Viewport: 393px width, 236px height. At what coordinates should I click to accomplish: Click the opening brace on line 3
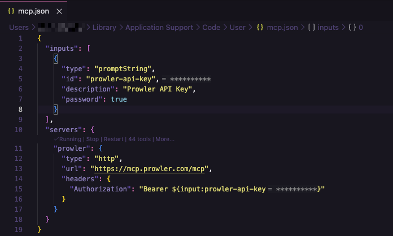pos(56,59)
